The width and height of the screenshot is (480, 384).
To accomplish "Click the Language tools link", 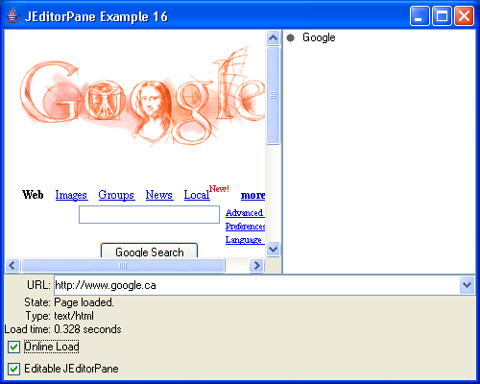I will (x=245, y=240).
